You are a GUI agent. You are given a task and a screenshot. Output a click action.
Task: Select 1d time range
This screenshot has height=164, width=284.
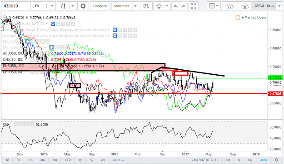(7, 160)
